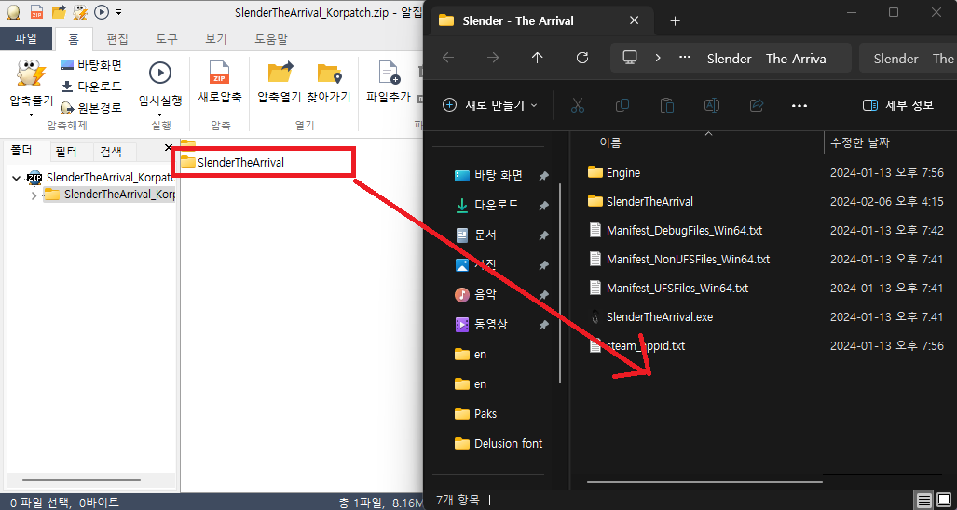Switch to the 편집 ribbon tab
This screenshot has height=510, width=957.
117,39
